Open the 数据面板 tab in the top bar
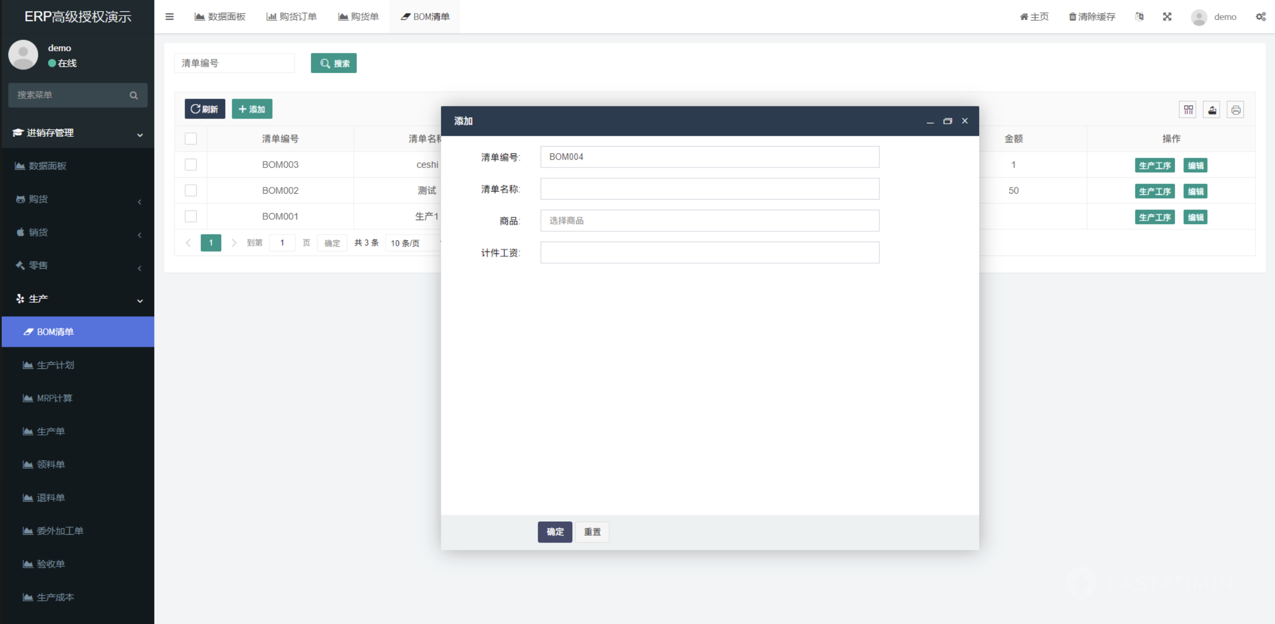Screen dimensions: 1275x624 [x=220, y=16]
